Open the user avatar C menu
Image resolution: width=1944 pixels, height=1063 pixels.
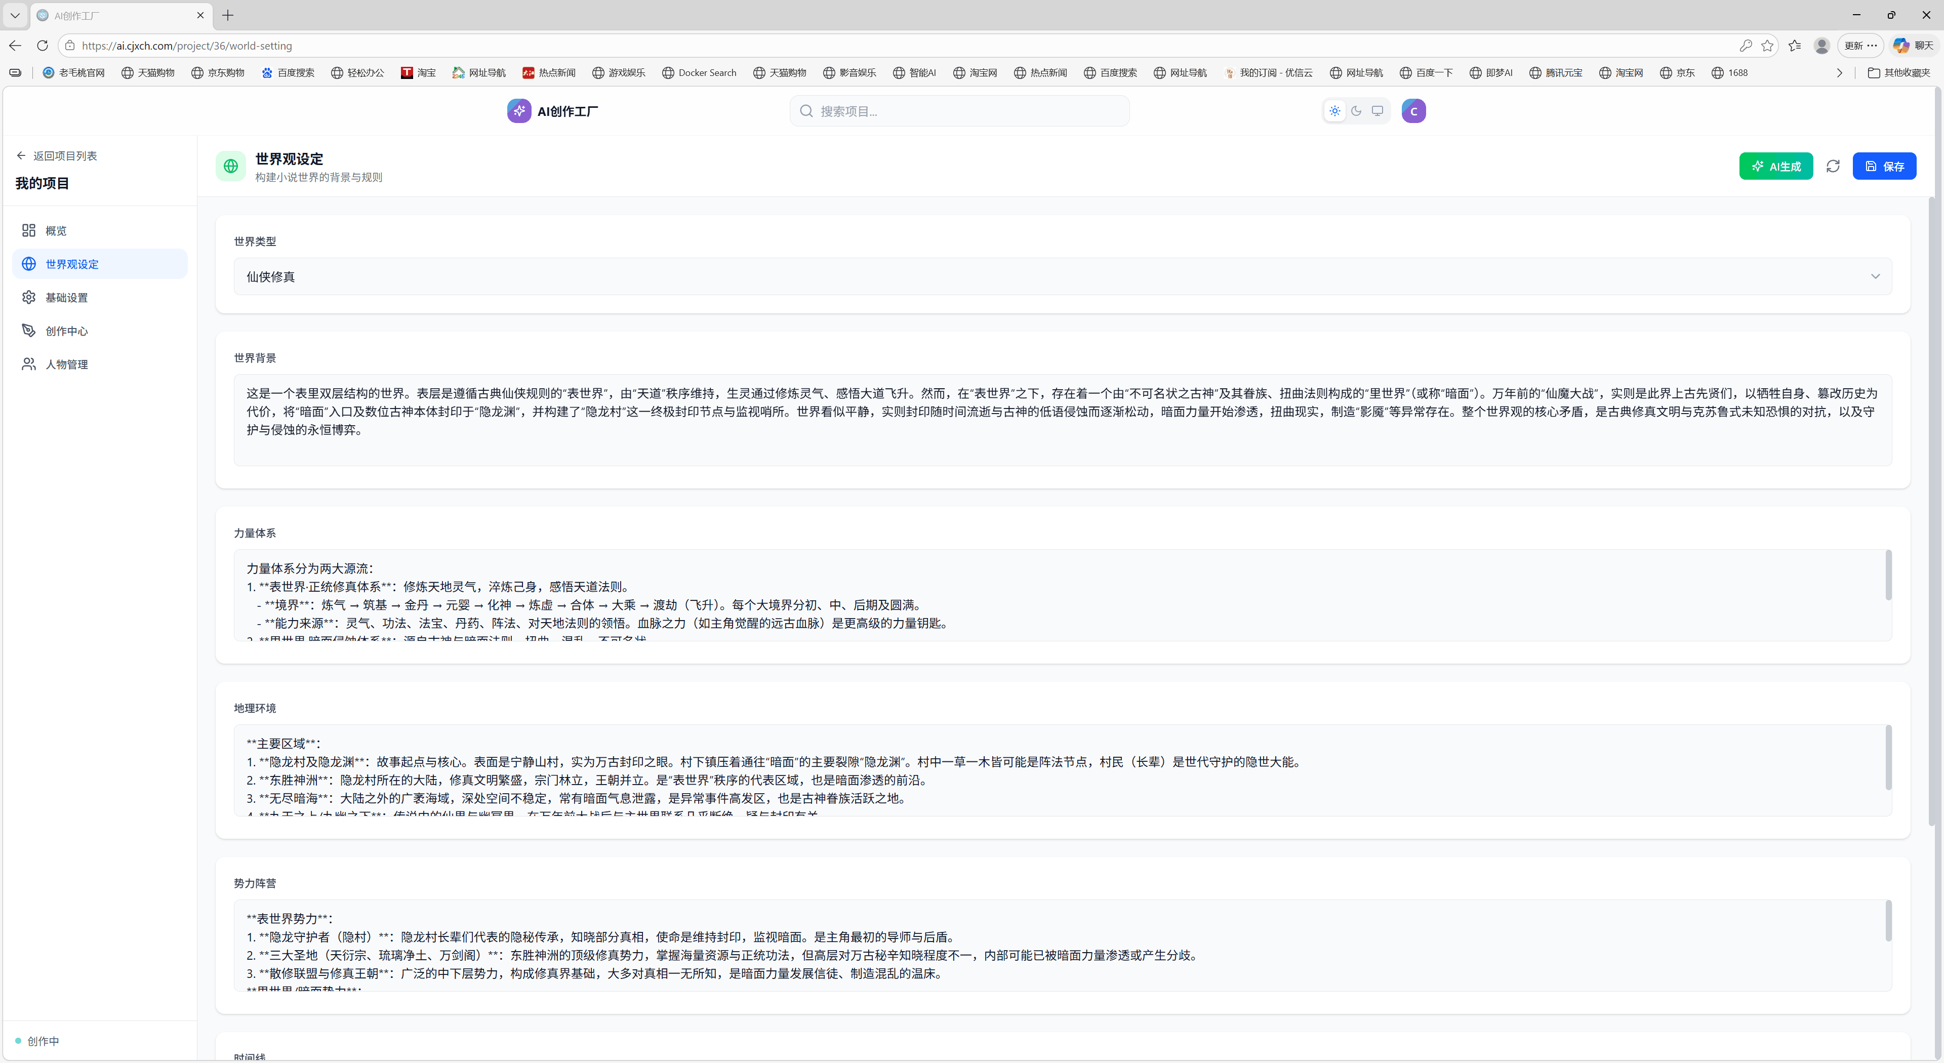[1413, 111]
